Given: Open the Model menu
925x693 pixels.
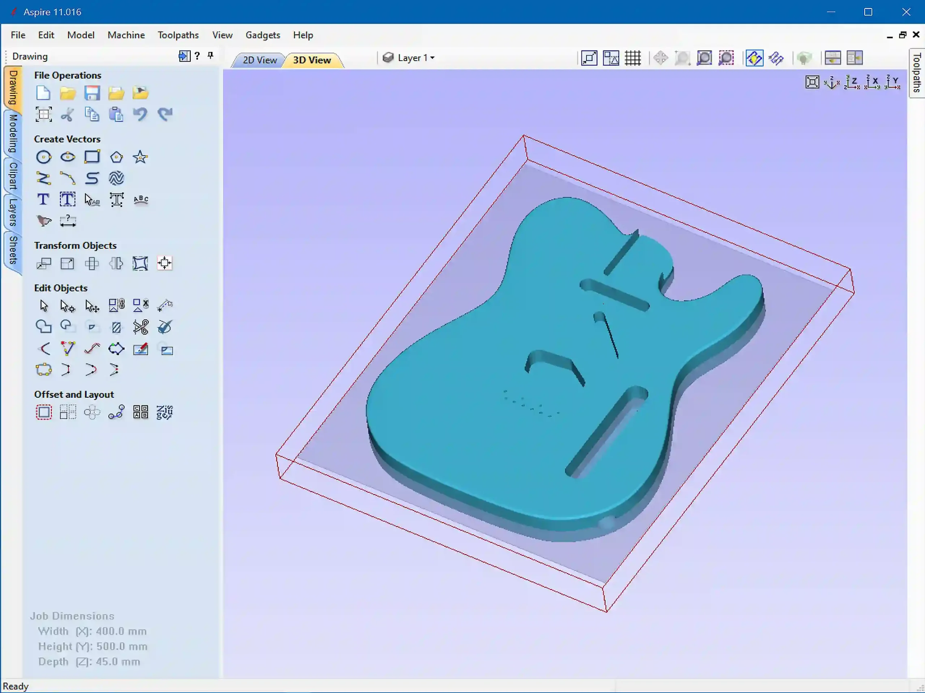Looking at the screenshot, I should click(x=81, y=35).
